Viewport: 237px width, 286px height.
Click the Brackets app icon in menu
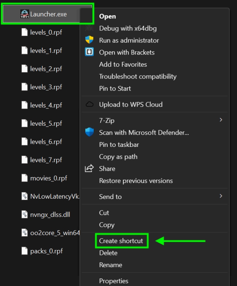pos(89,52)
